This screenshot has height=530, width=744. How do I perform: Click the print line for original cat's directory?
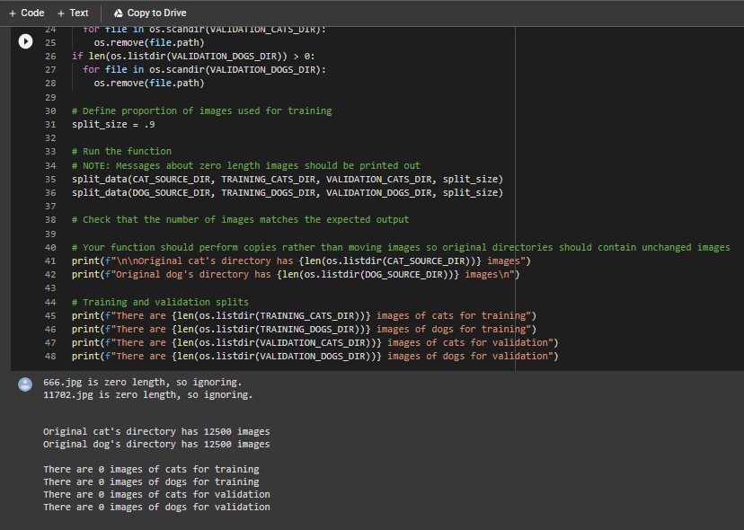click(x=301, y=261)
